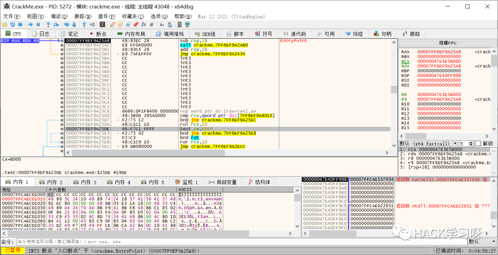498x255 pixels.
Task: Tick the 解锁 checkbox
Action: (478, 143)
